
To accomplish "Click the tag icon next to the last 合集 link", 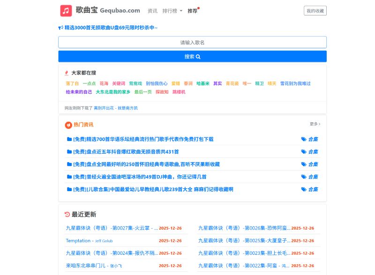I will (x=304, y=189).
